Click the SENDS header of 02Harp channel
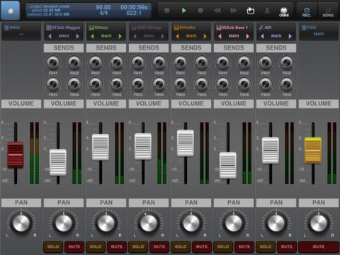340x255 pixels. 106,48
